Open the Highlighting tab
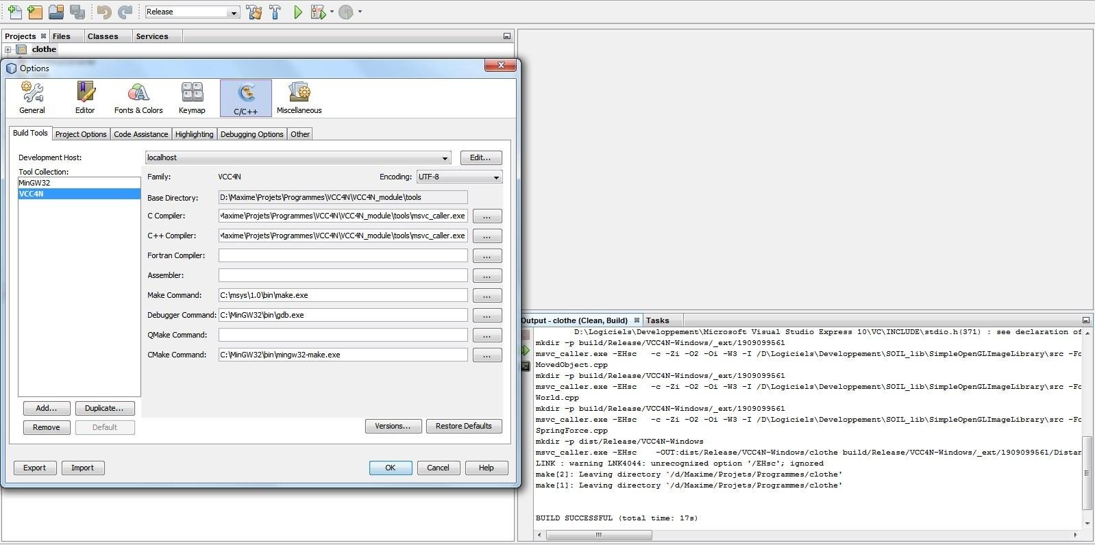 click(x=194, y=134)
